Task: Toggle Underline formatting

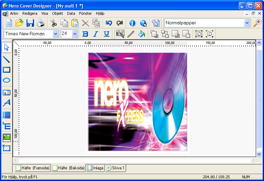Action: (x=107, y=34)
